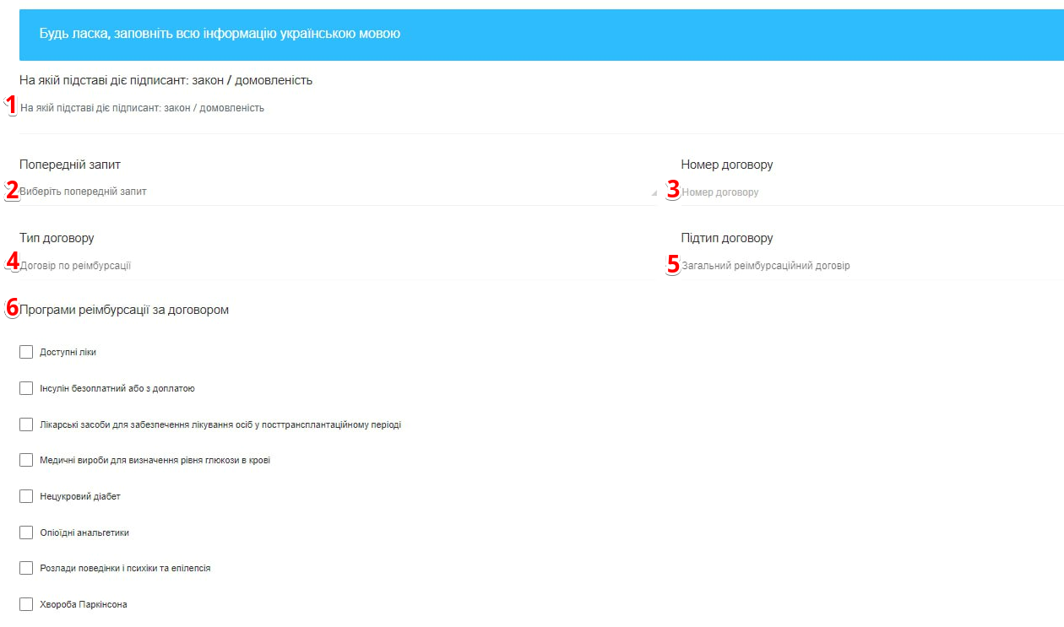Tick the 'Хвороба Паркінсона' checkbox
This screenshot has height=627, width=1064.
pyautogui.click(x=26, y=604)
